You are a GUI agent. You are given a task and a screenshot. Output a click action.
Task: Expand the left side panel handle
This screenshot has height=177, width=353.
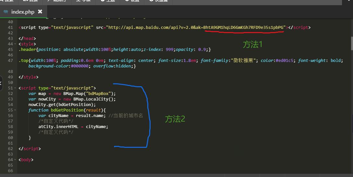point(1,83)
